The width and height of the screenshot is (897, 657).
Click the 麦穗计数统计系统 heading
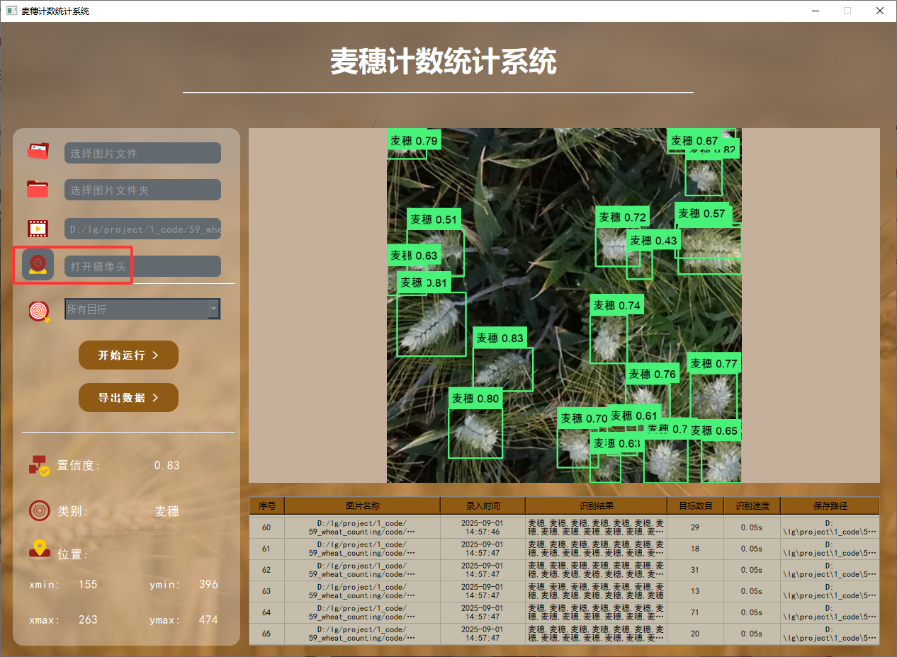pyautogui.click(x=443, y=62)
